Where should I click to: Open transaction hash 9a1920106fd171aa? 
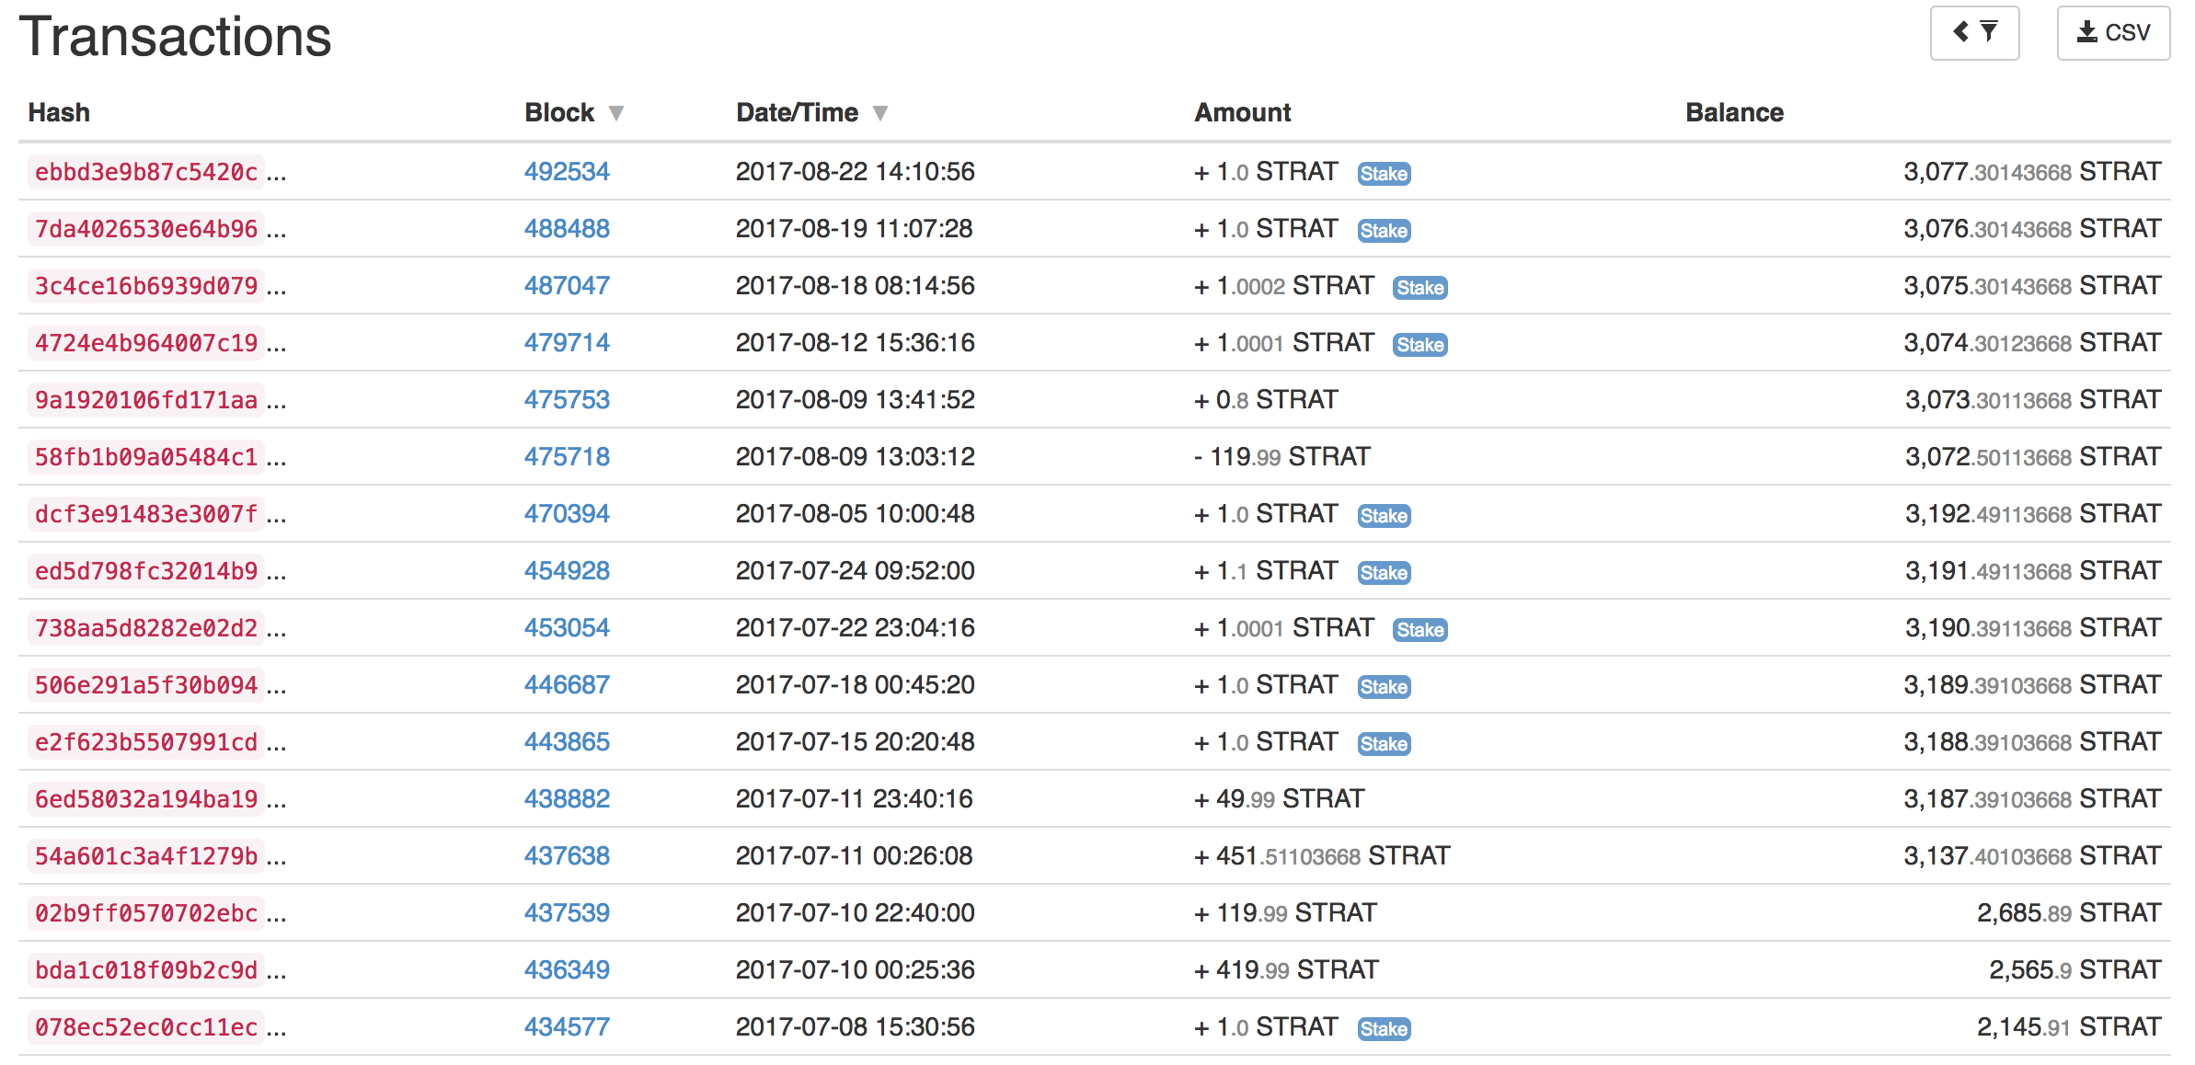coord(146,400)
